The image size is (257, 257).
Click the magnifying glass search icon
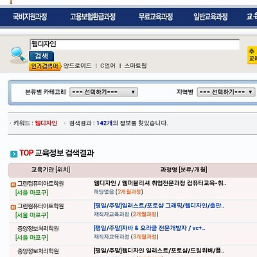tap(18, 55)
